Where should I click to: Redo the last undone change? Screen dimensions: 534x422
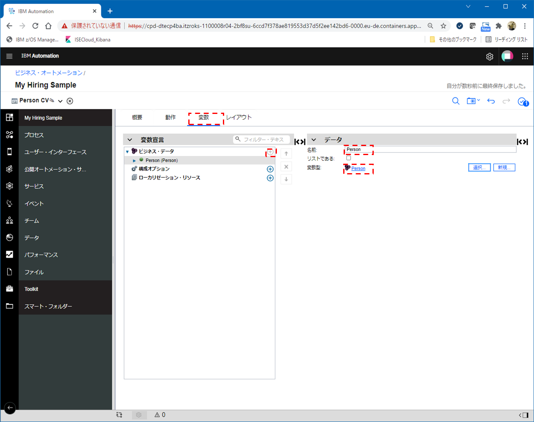coord(506,101)
